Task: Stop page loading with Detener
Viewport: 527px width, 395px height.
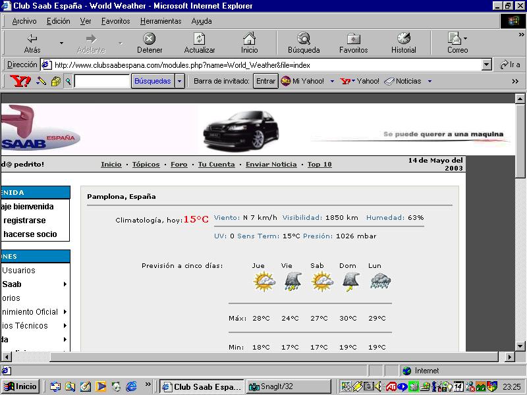Action: pos(150,39)
